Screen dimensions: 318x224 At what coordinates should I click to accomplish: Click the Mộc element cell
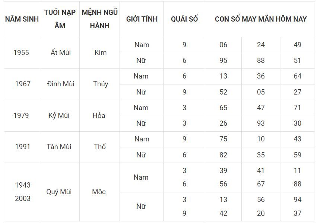coord(99,192)
